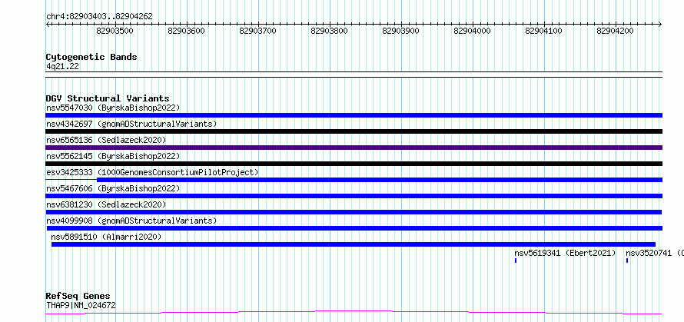
Task: Open nsv5619341 (Ebert2021) label
Action: click(565, 253)
